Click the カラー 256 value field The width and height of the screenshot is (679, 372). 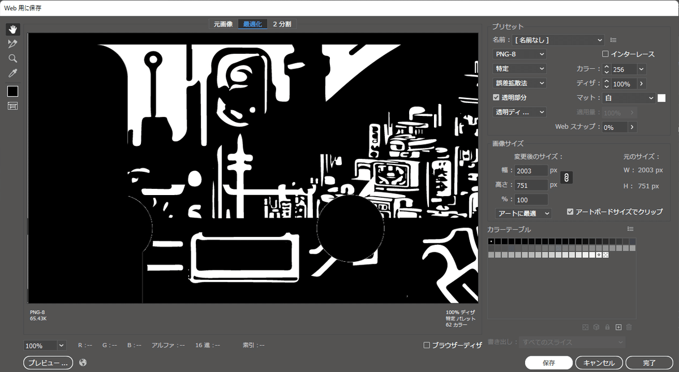[624, 69]
